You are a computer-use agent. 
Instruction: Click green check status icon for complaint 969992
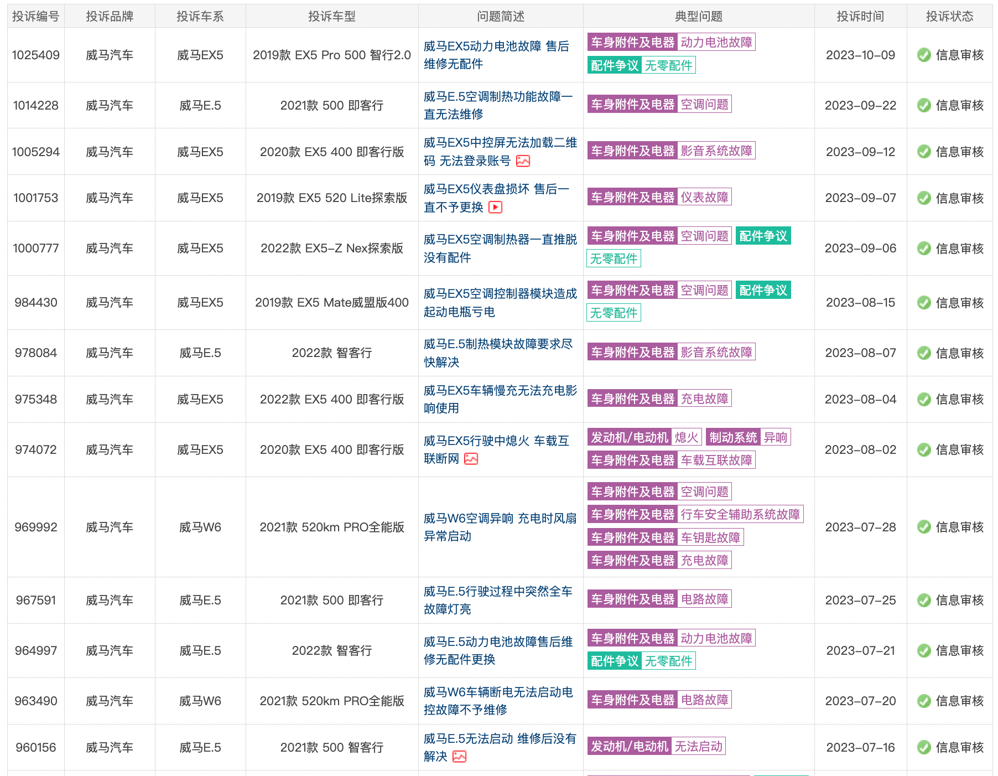[924, 527]
